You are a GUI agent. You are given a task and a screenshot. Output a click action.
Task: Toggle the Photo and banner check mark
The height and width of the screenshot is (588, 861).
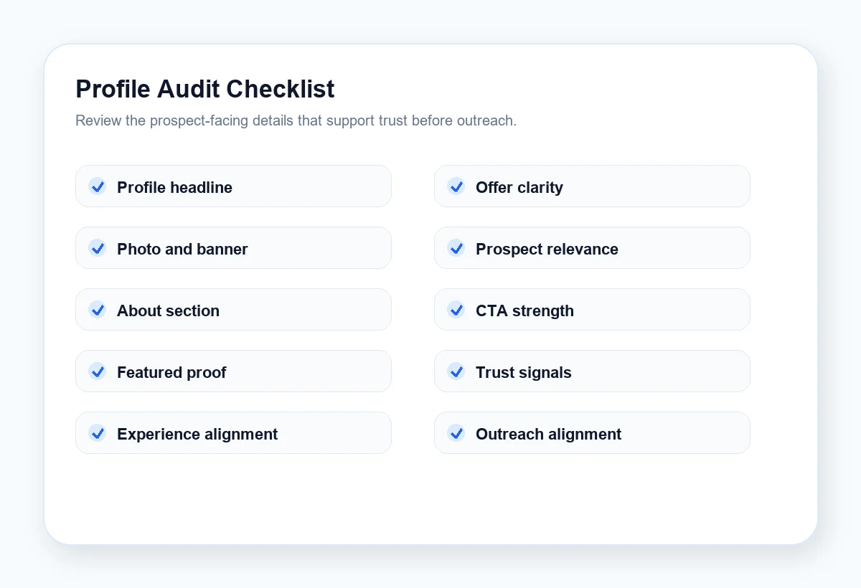tap(98, 248)
